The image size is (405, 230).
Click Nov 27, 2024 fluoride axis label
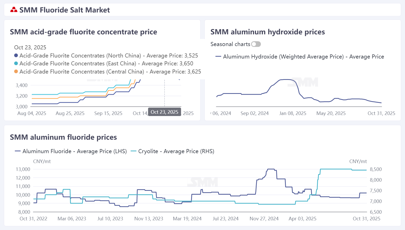click(x=264, y=219)
